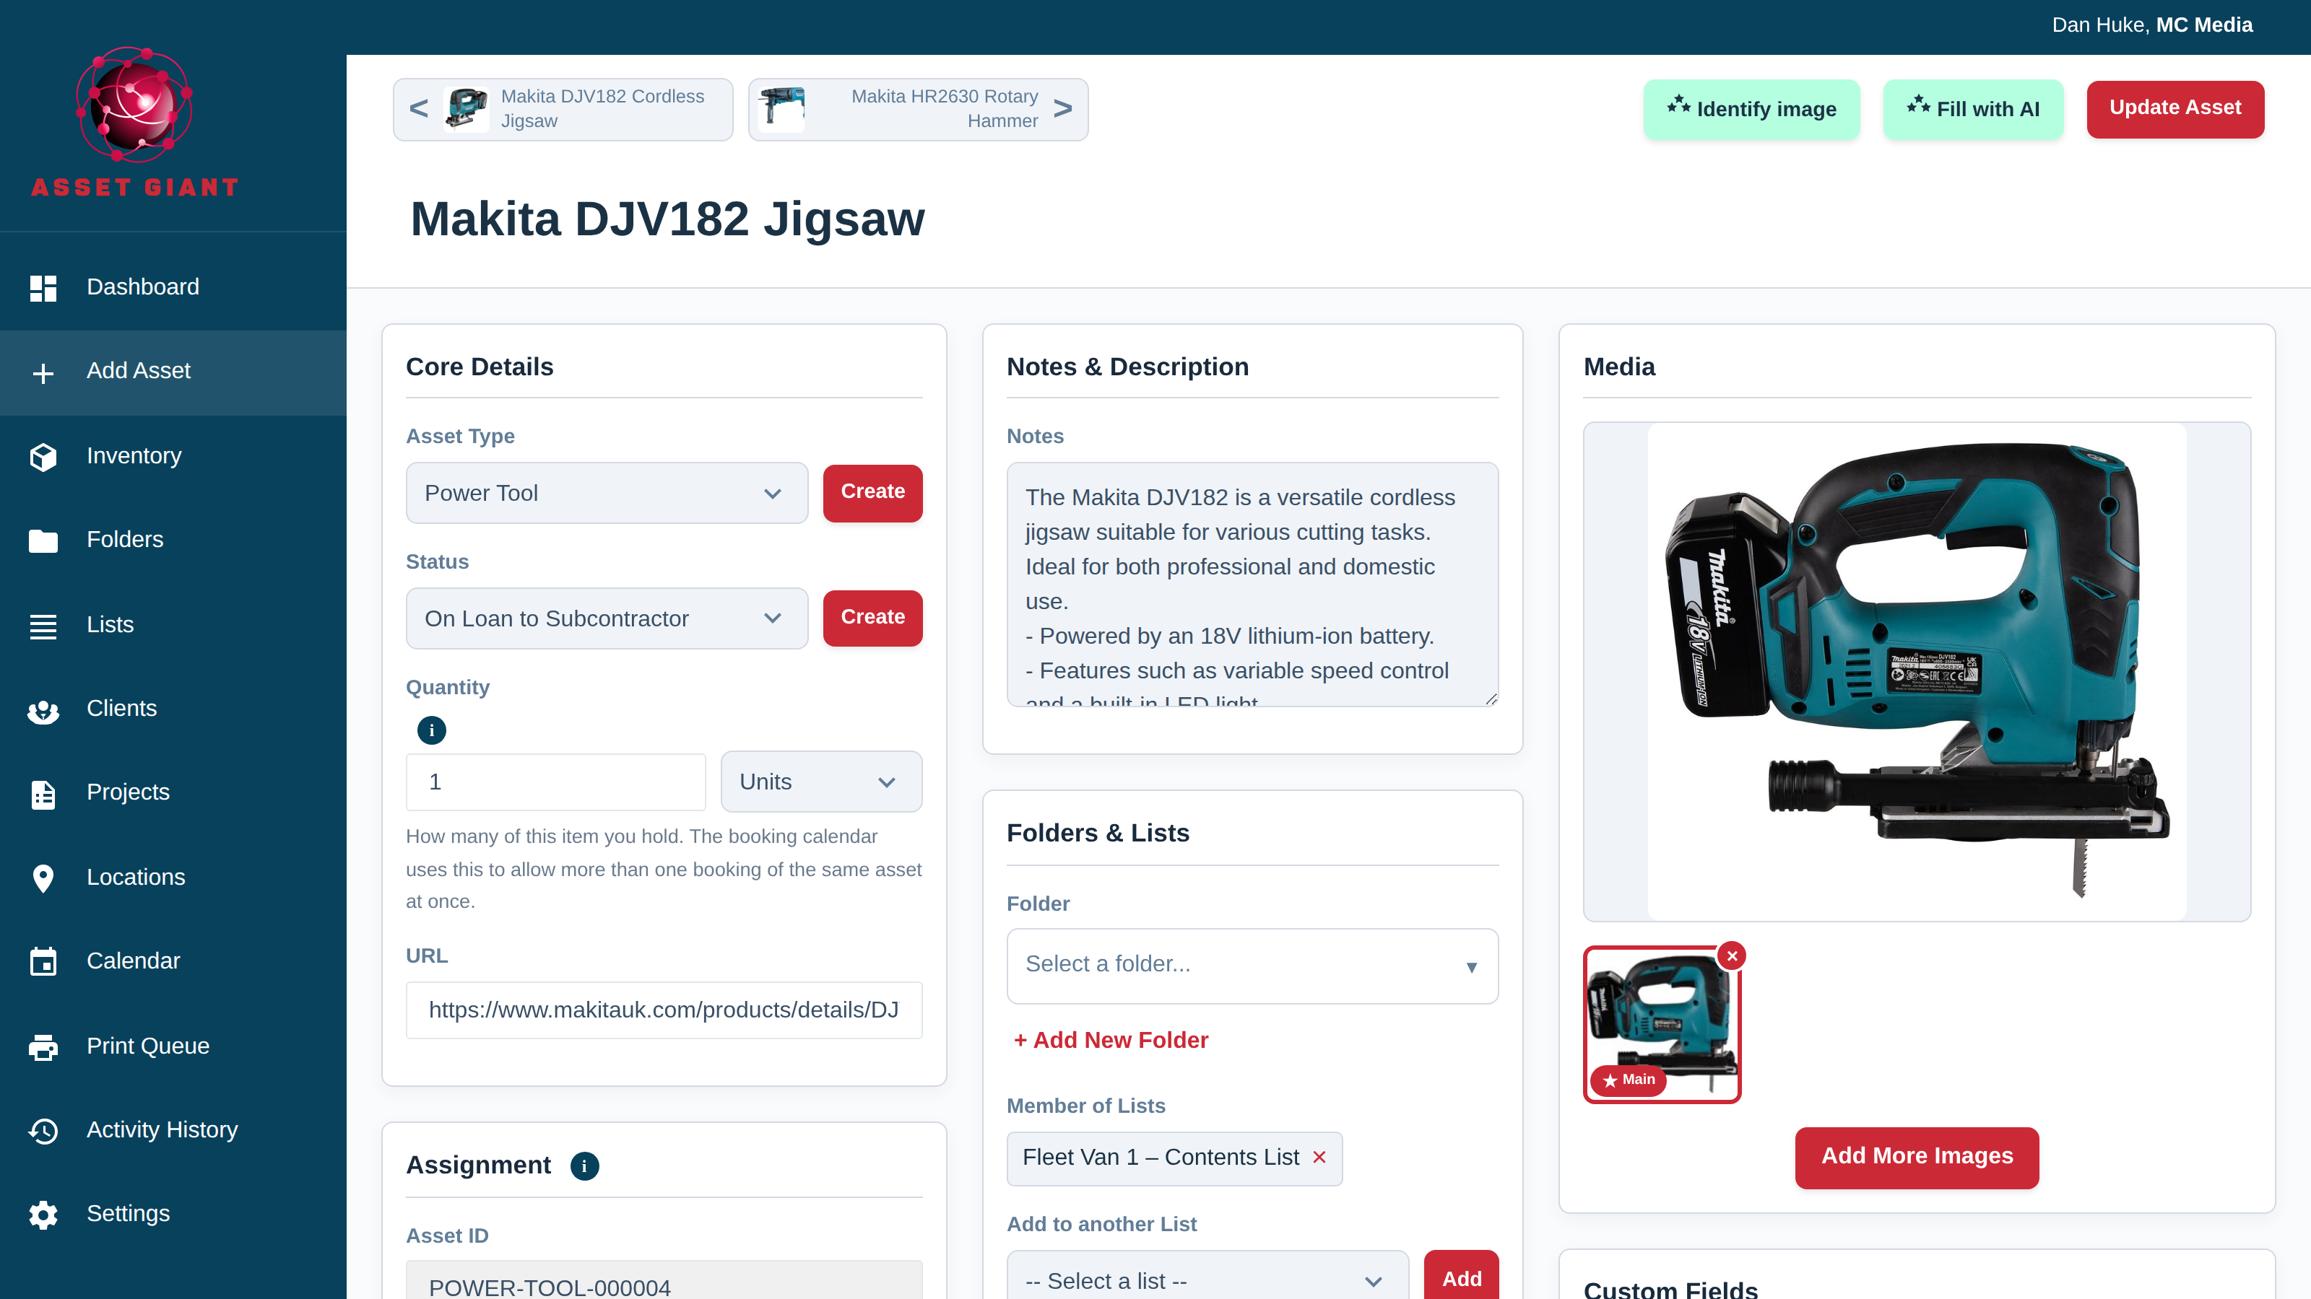Open Locations menu item
The width and height of the screenshot is (2311, 1299).
click(x=173, y=878)
